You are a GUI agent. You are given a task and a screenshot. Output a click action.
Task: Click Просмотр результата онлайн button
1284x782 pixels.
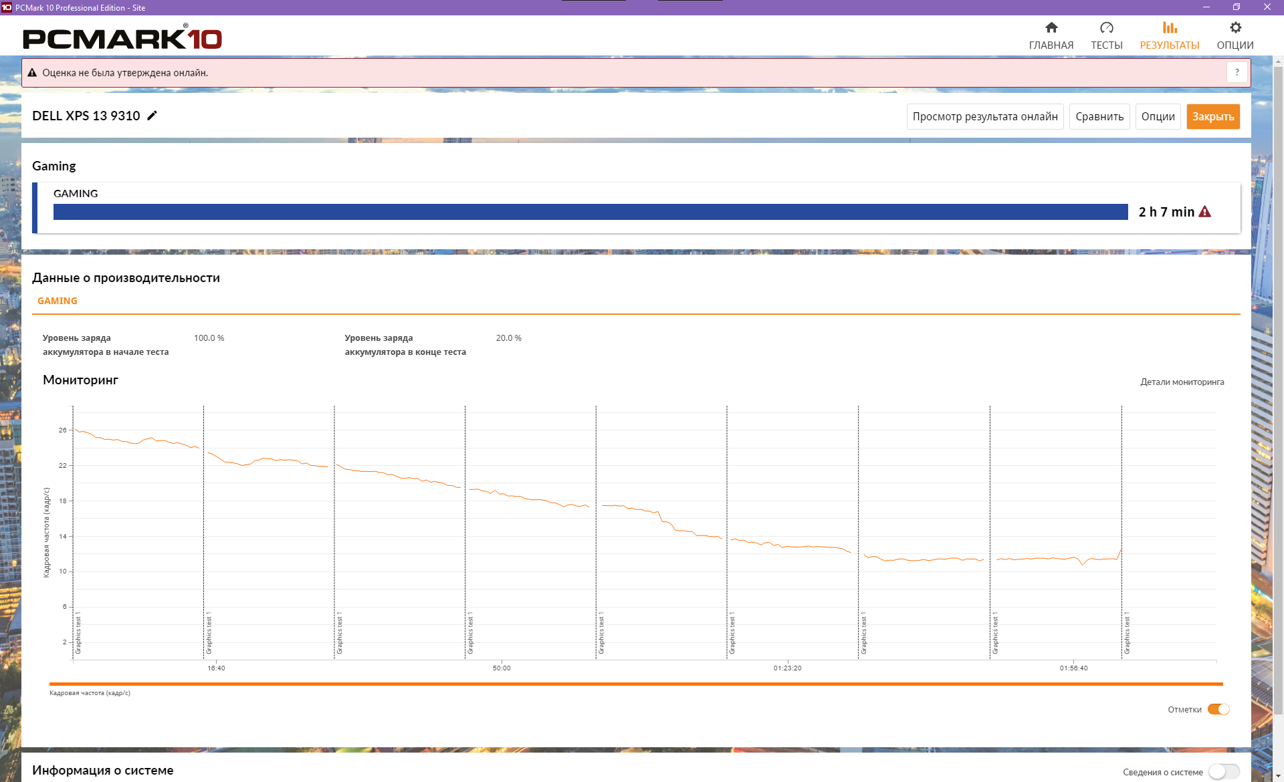tap(984, 116)
